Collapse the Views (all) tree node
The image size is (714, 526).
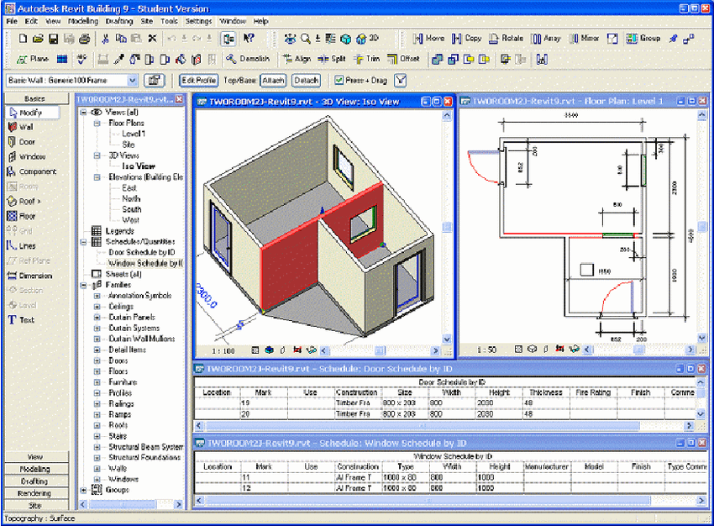point(83,112)
